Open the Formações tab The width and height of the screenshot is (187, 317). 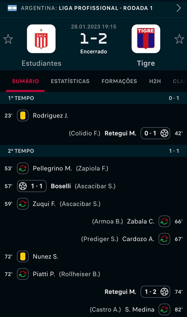(x=119, y=81)
